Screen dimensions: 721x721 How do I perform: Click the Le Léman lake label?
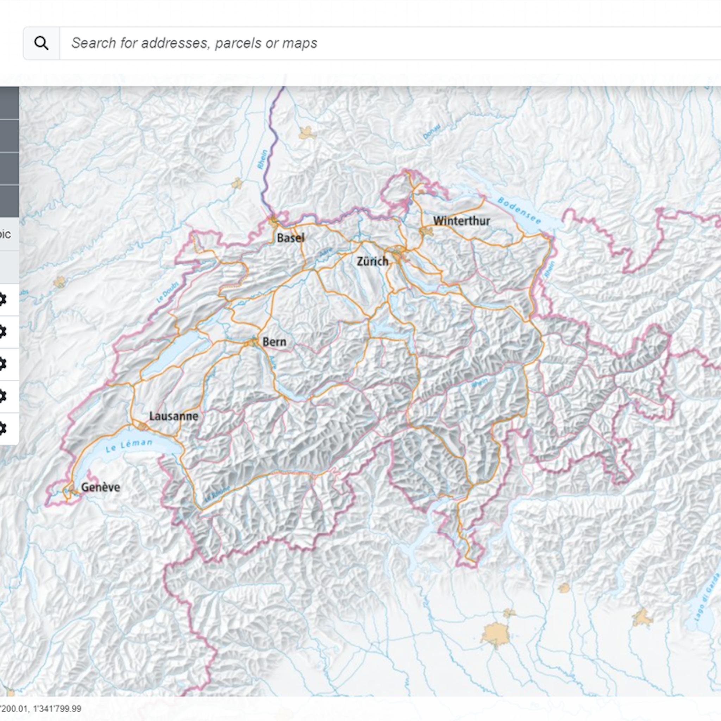(129, 446)
